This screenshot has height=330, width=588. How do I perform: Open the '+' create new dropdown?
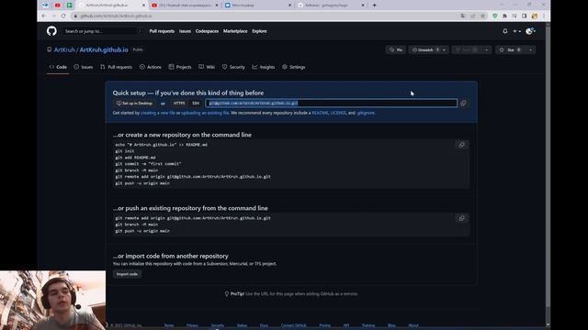pyautogui.click(x=516, y=31)
